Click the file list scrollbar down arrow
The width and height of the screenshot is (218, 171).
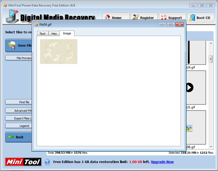coord(211,147)
